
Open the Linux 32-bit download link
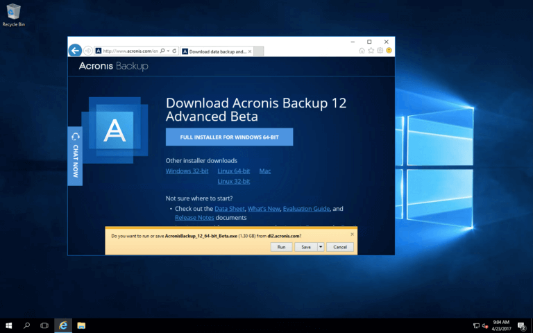click(x=234, y=182)
